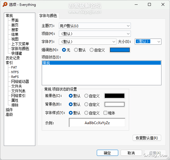Click the Everything magnifier icon in title bar
Viewport: 170px width, 160px height.
pyautogui.click(x=5, y=4)
